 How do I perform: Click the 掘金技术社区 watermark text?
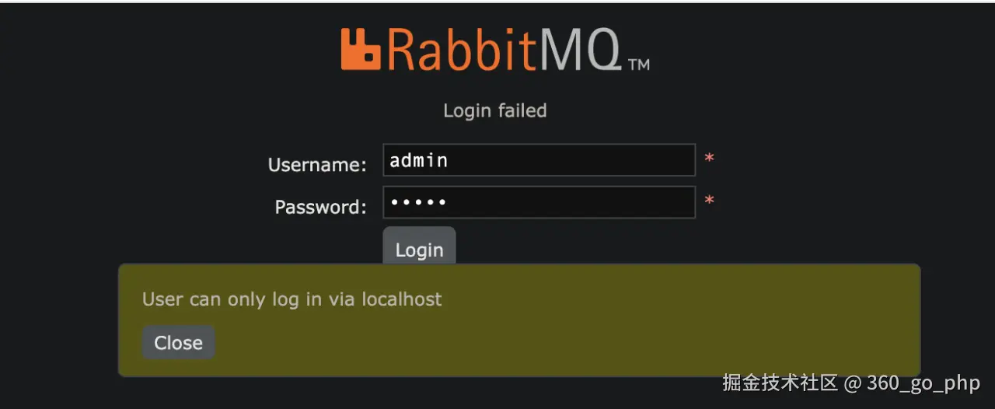[x=780, y=383]
